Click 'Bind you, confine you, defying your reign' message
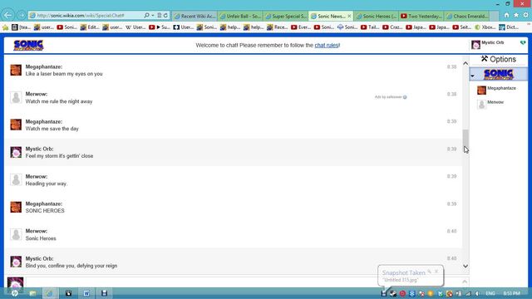This screenshot has height=299, width=532. [71, 266]
